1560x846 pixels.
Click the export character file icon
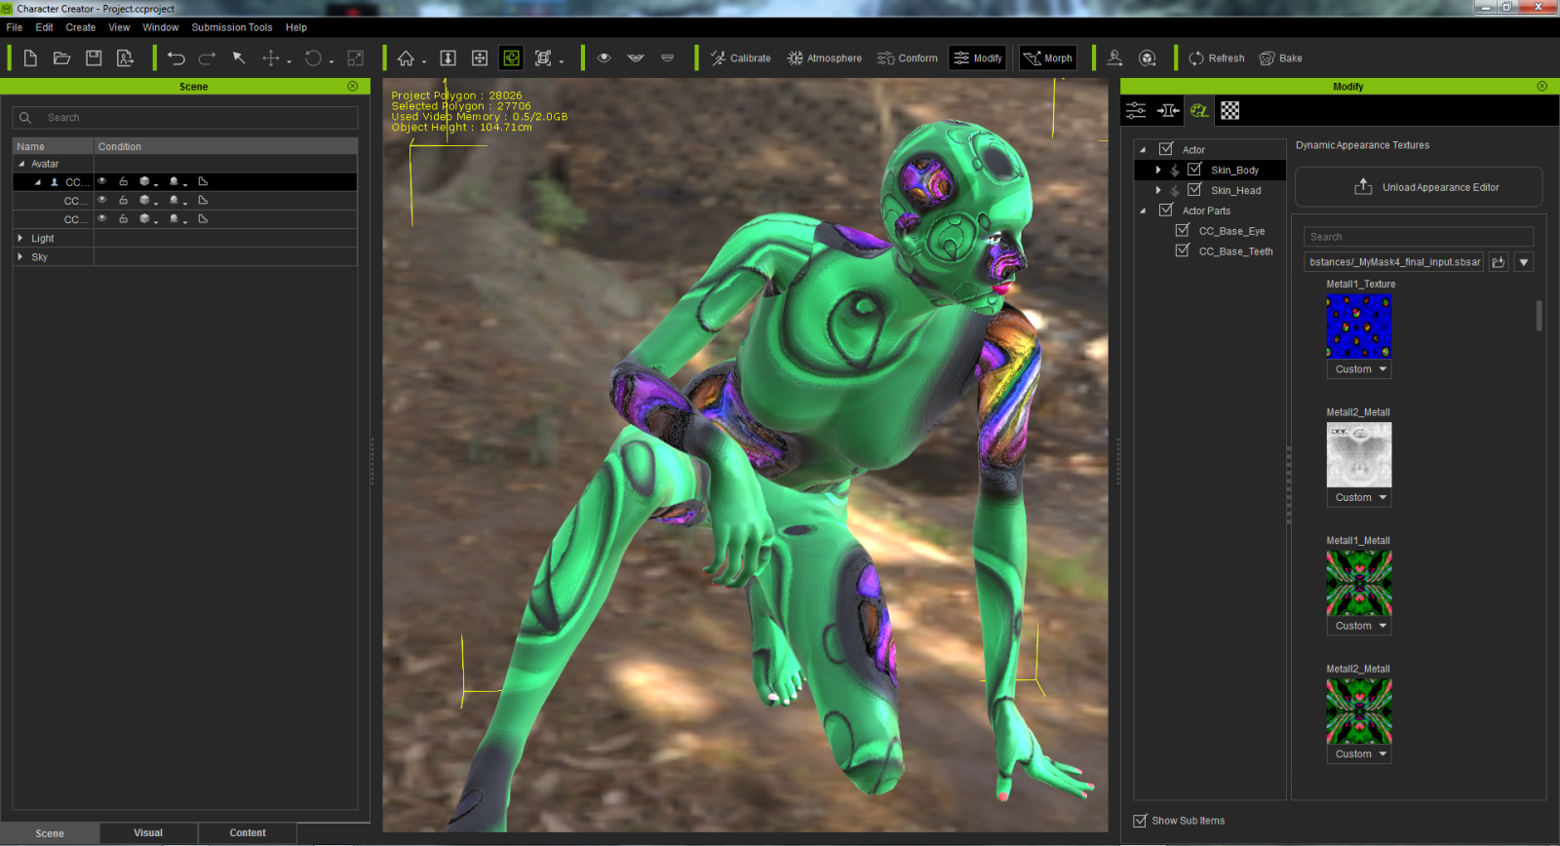click(125, 58)
